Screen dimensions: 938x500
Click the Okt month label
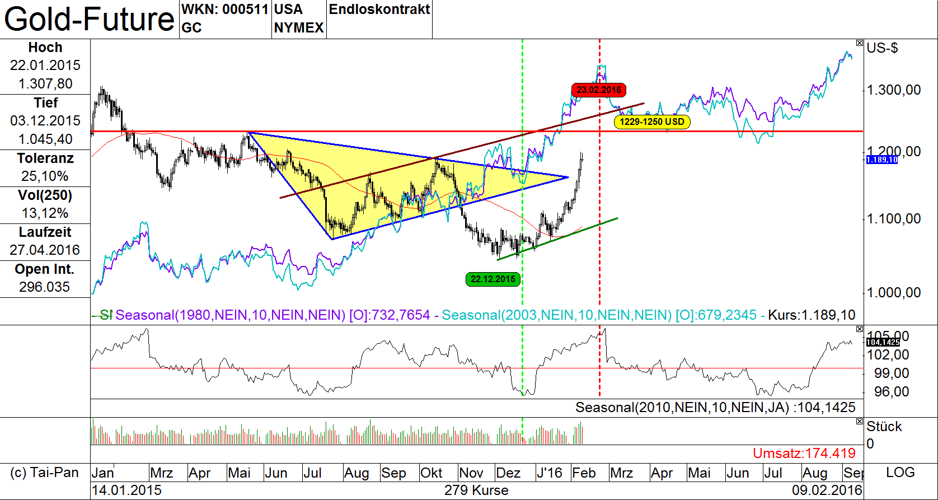[432, 473]
